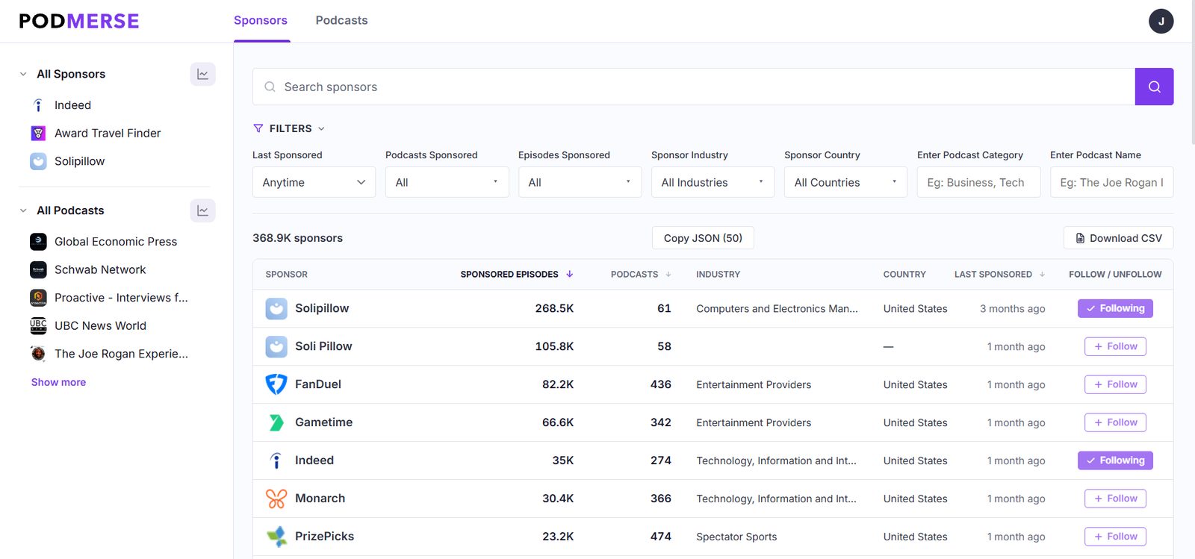The width and height of the screenshot is (1195, 559).
Task: Click The Joe Rogan Experience icon
Action: tap(38, 354)
